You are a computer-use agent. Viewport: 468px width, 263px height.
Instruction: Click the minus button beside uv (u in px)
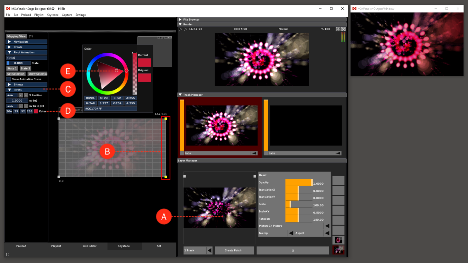(21, 106)
